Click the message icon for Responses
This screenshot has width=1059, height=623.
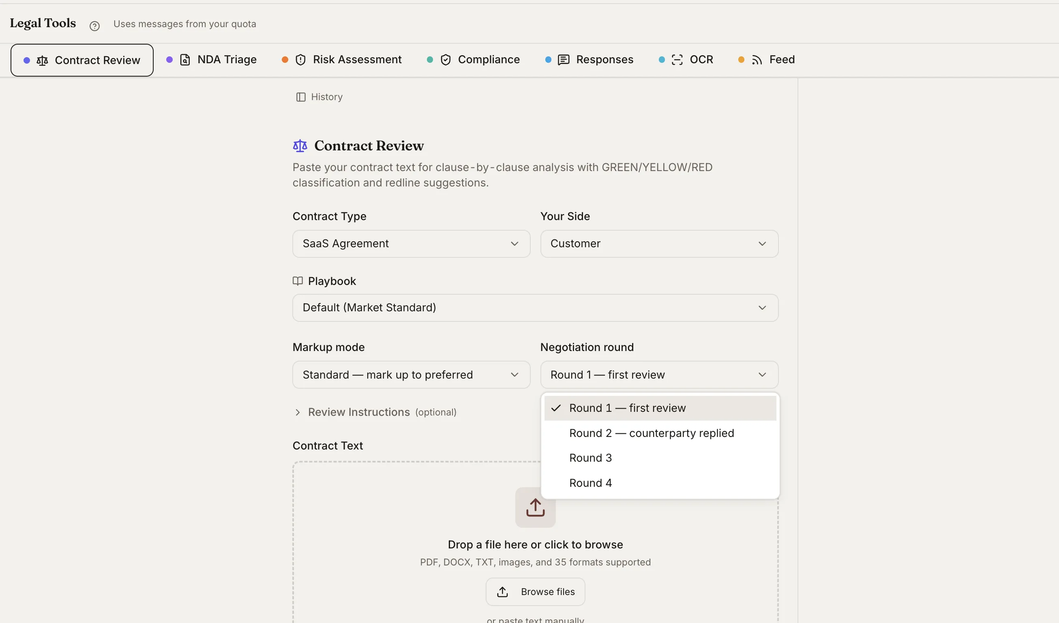click(563, 60)
